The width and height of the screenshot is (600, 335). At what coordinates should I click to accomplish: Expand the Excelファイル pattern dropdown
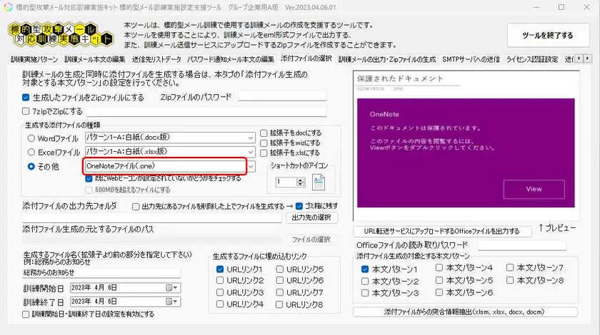[x=250, y=152]
